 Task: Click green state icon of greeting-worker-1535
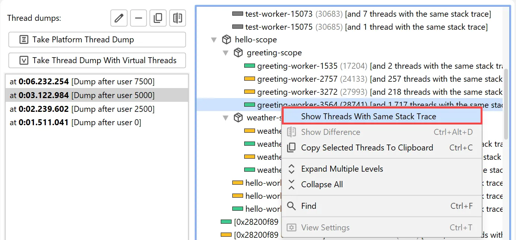click(249, 66)
